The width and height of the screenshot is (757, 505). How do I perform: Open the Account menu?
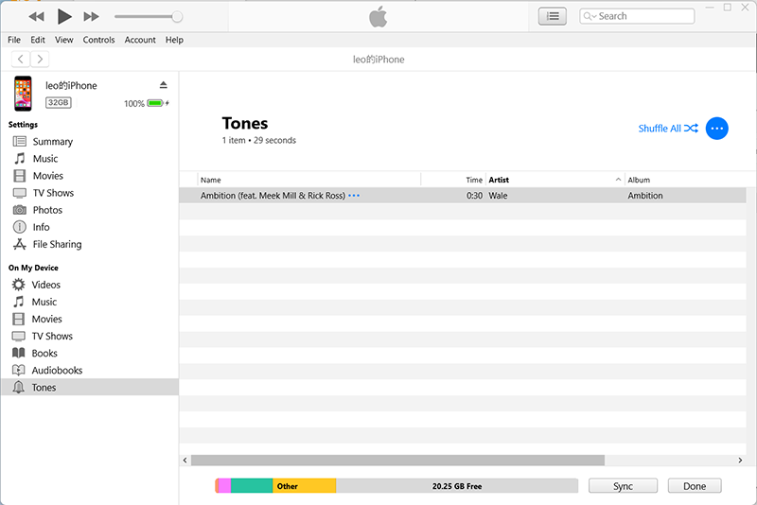(140, 40)
